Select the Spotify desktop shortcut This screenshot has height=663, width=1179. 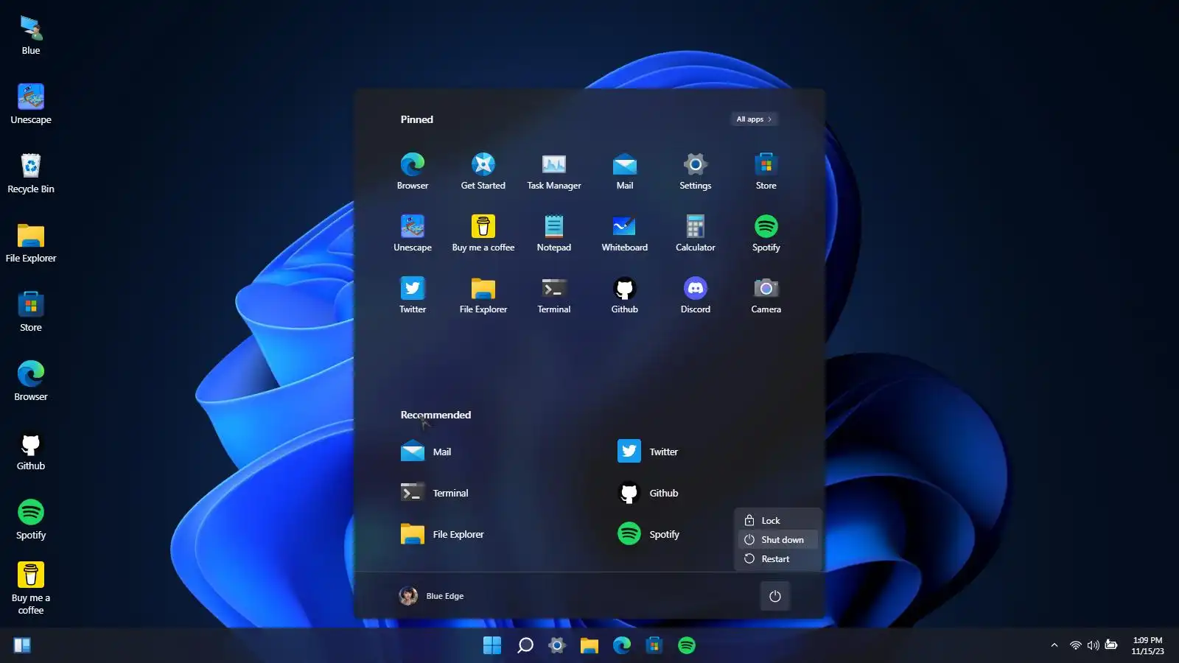click(x=31, y=519)
